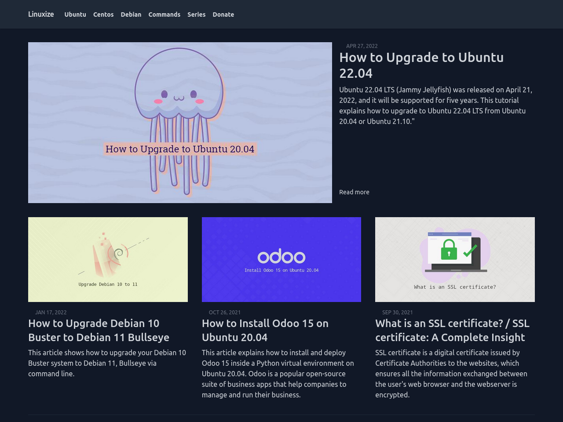Click the JAN 17, 2022 date label

point(51,312)
